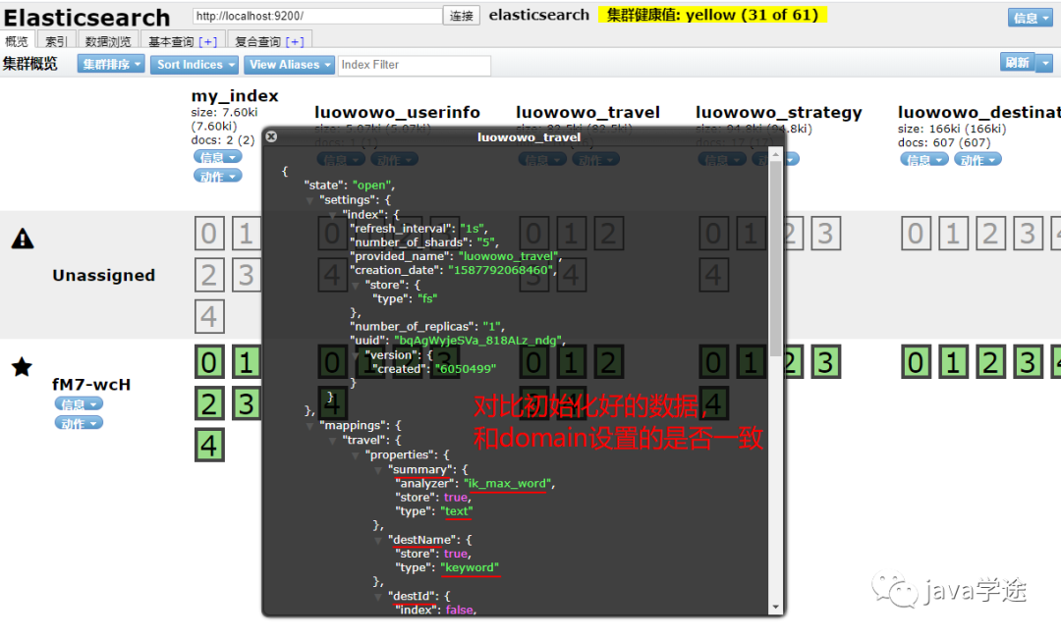Screen dimensions: 1061x639
Task: Collapse the "mappings" JSON node
Action: [x=309, y=426]
